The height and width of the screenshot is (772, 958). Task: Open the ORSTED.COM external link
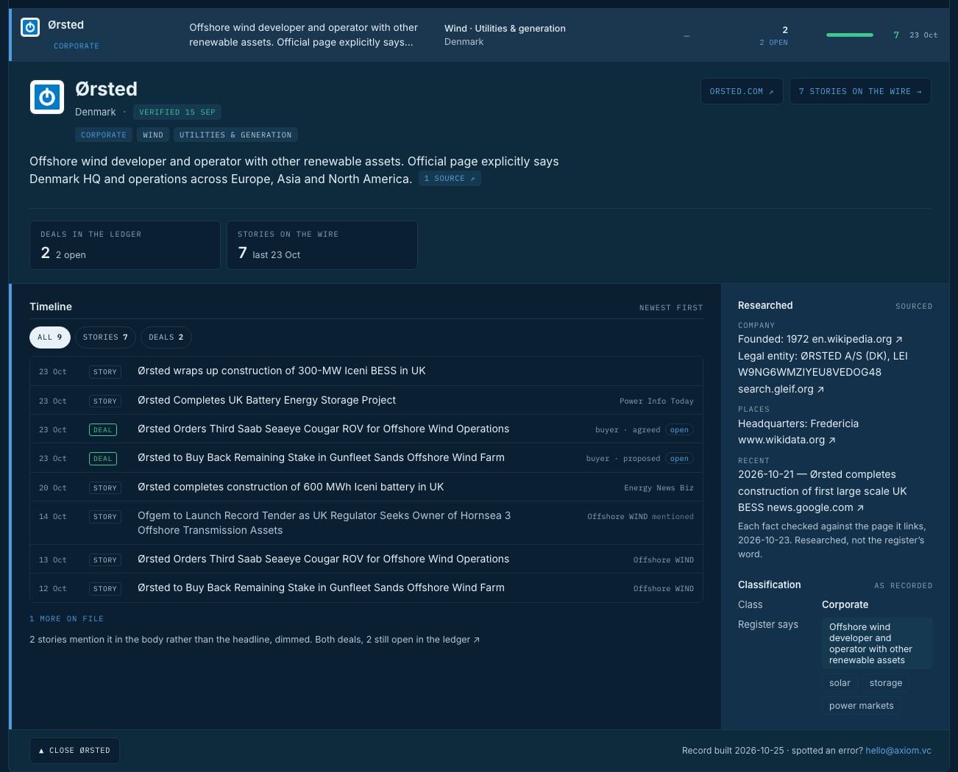(x=742, y=91)
